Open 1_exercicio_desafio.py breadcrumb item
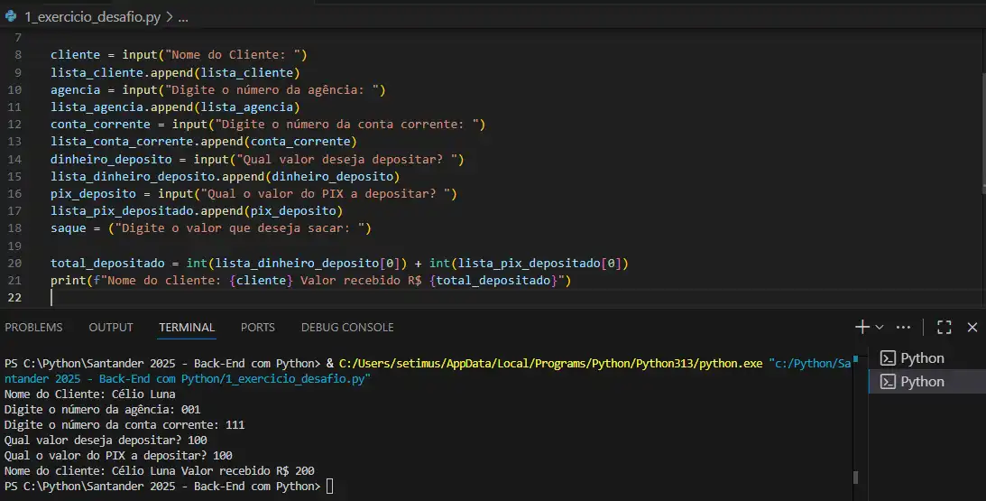 [92, 17]
